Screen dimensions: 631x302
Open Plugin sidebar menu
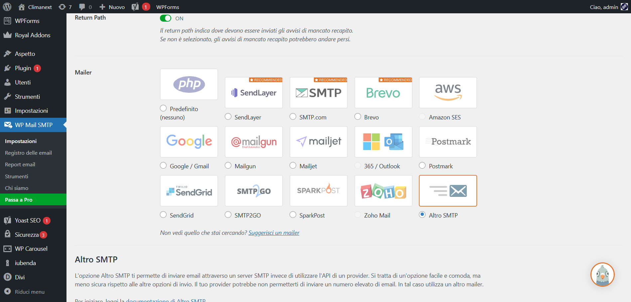click(33, 68)
